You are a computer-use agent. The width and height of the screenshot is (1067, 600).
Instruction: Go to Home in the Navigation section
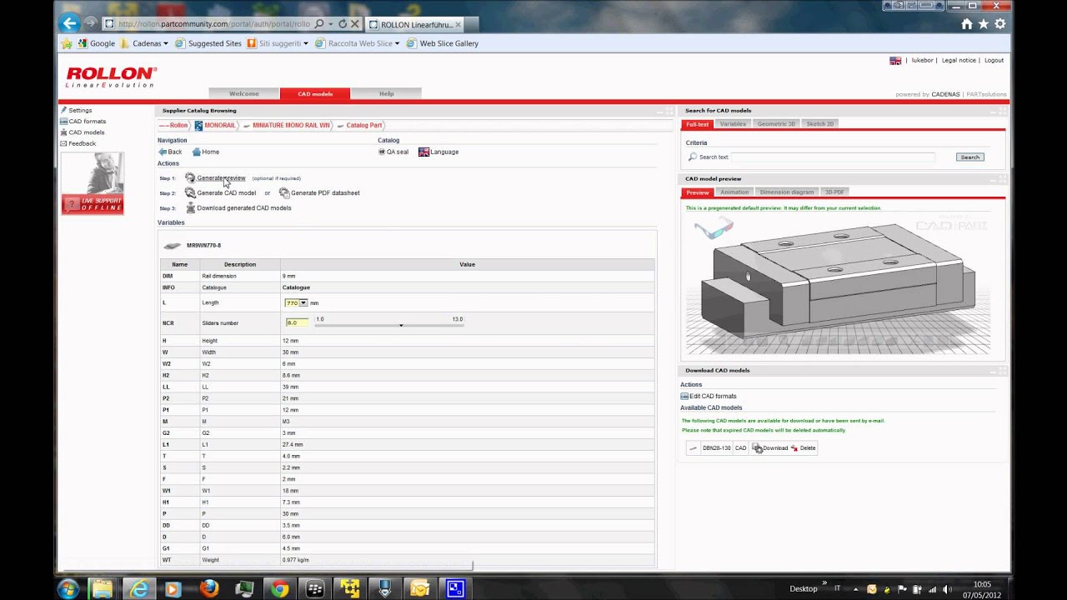pos(206,152)
